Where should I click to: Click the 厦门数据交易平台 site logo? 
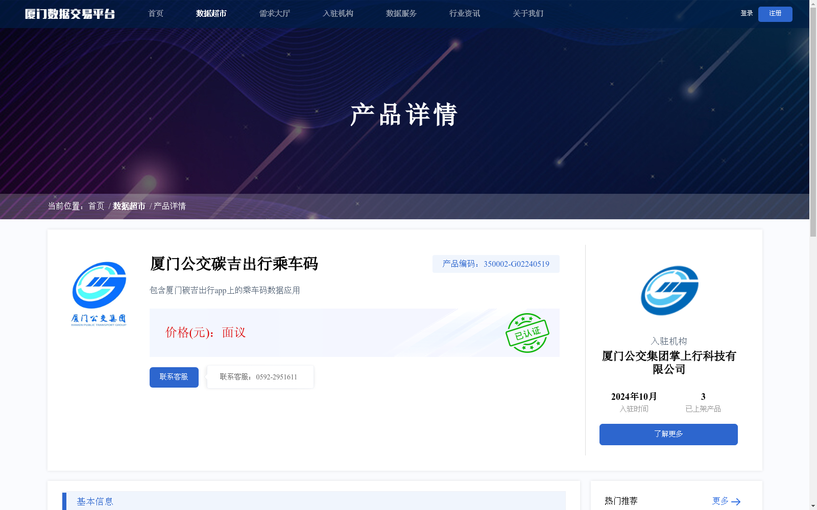pyautogui.click(x=70, y=14)
